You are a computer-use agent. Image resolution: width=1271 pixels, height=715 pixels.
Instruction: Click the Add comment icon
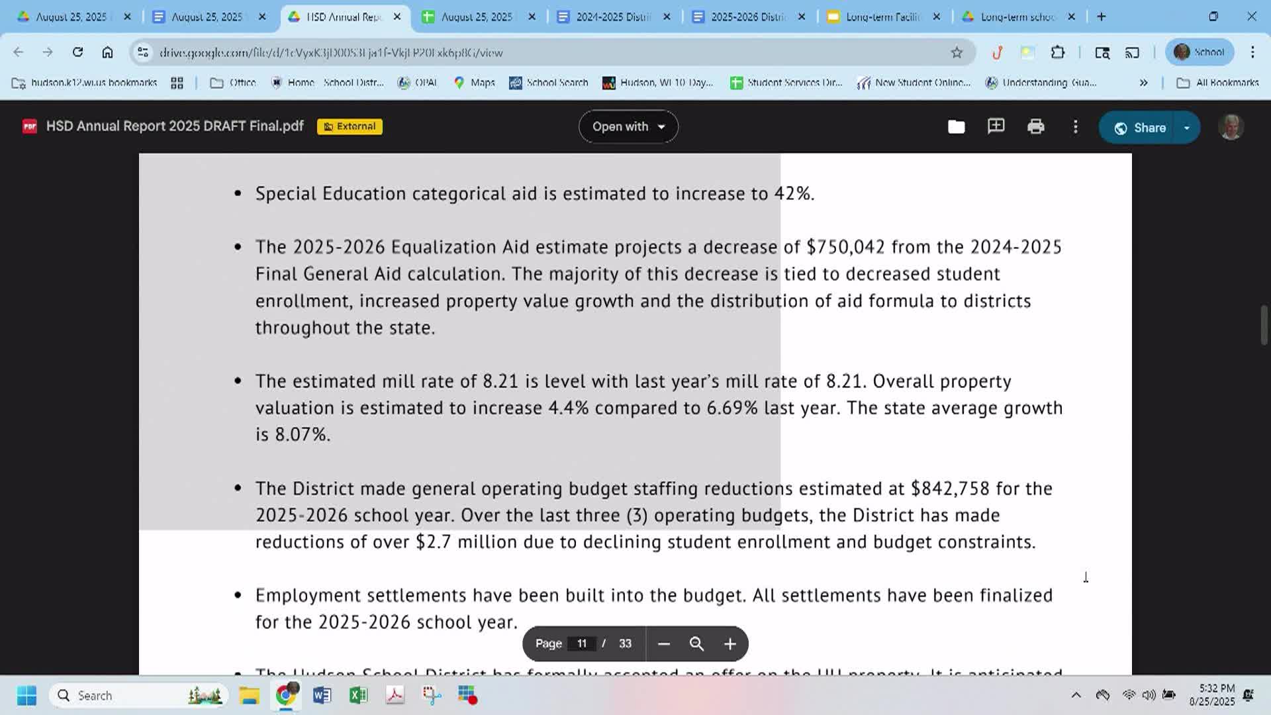996,126
